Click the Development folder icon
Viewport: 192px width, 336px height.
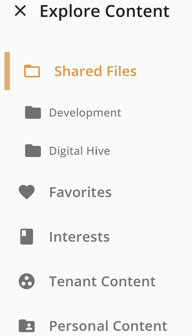(33, 112)
